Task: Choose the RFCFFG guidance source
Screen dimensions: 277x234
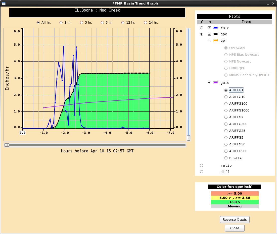Action: click(x=233, y=158)
